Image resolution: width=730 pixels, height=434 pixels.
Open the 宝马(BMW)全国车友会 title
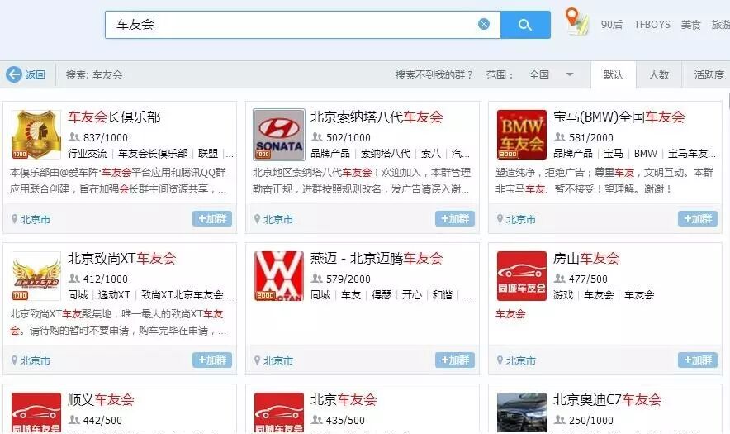point(619,117)
